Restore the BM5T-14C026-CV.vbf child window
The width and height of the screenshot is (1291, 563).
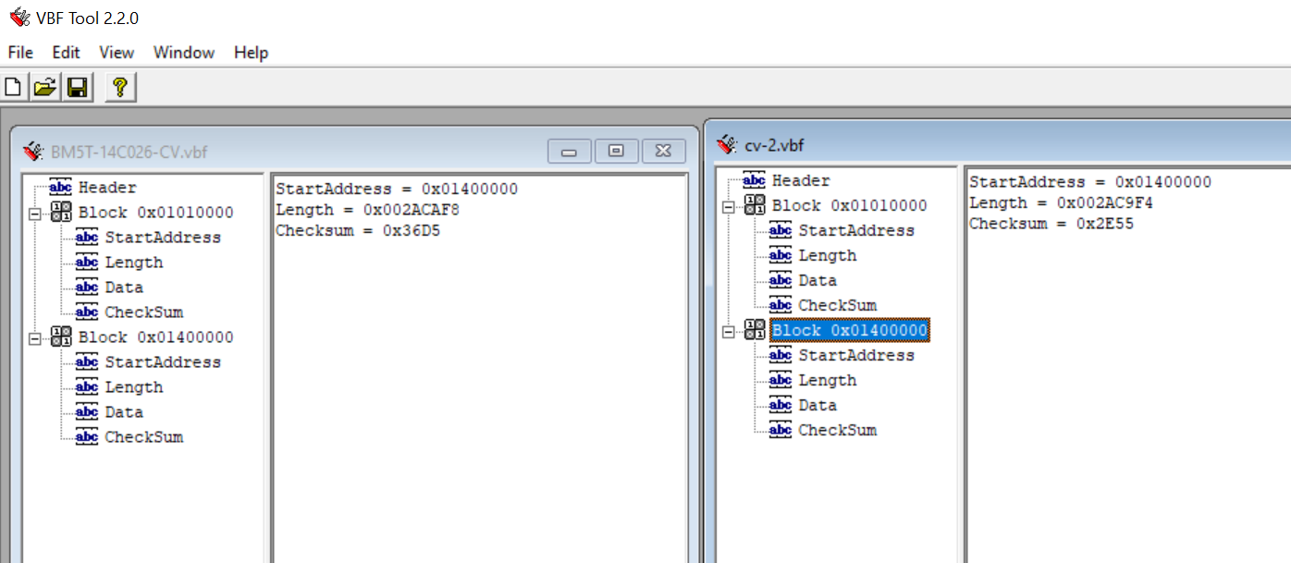[x=616, y=152]
